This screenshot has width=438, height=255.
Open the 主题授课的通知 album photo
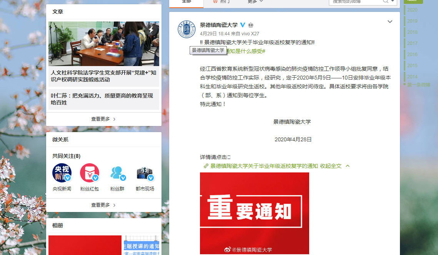click(x=142, y=245)
